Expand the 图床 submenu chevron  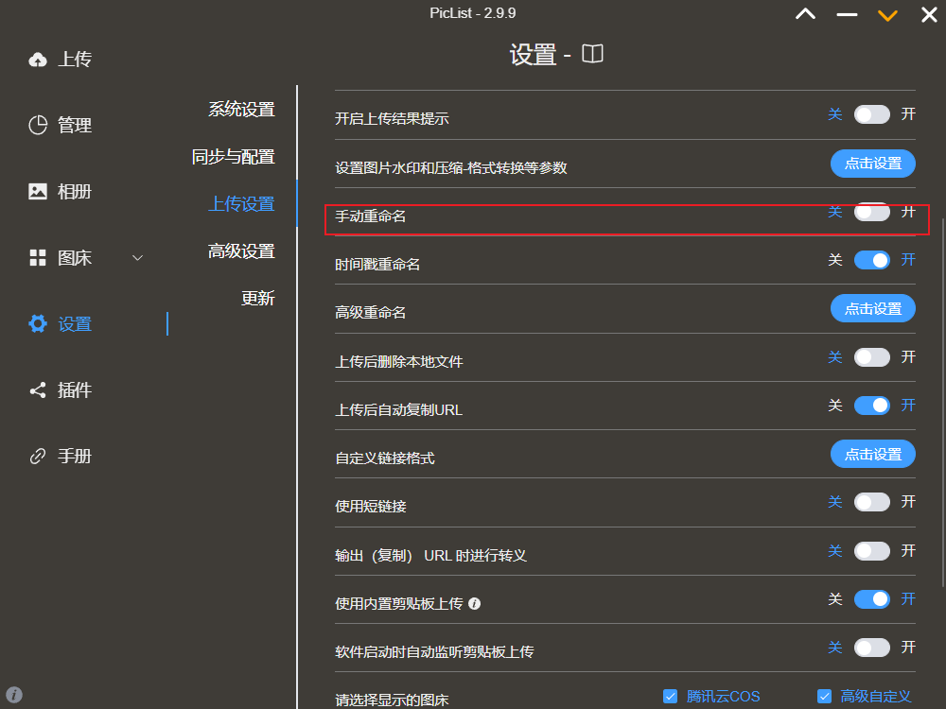137,258
